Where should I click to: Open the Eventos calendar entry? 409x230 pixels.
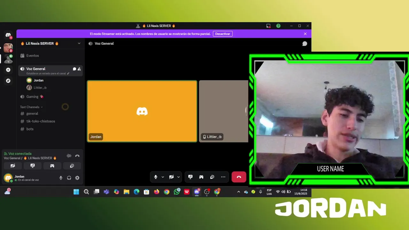point(50,56)
